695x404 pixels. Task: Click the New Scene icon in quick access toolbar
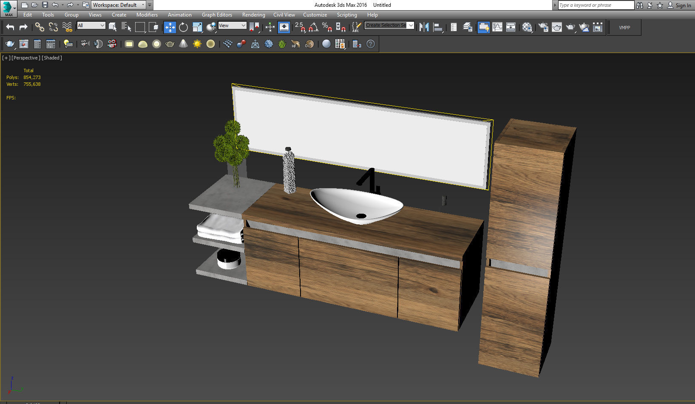pyautogui.click(x=25, y=5)
